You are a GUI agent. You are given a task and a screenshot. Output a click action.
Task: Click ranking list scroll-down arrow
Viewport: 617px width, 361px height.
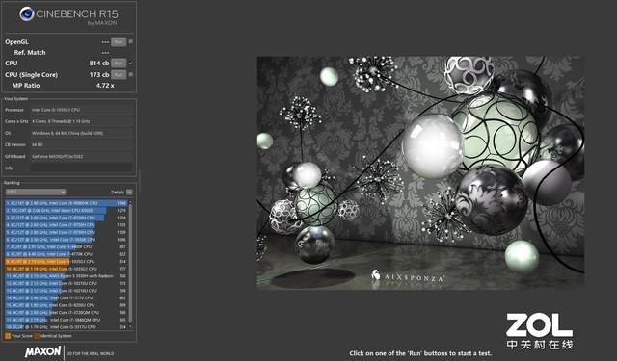tap(131, 326)
